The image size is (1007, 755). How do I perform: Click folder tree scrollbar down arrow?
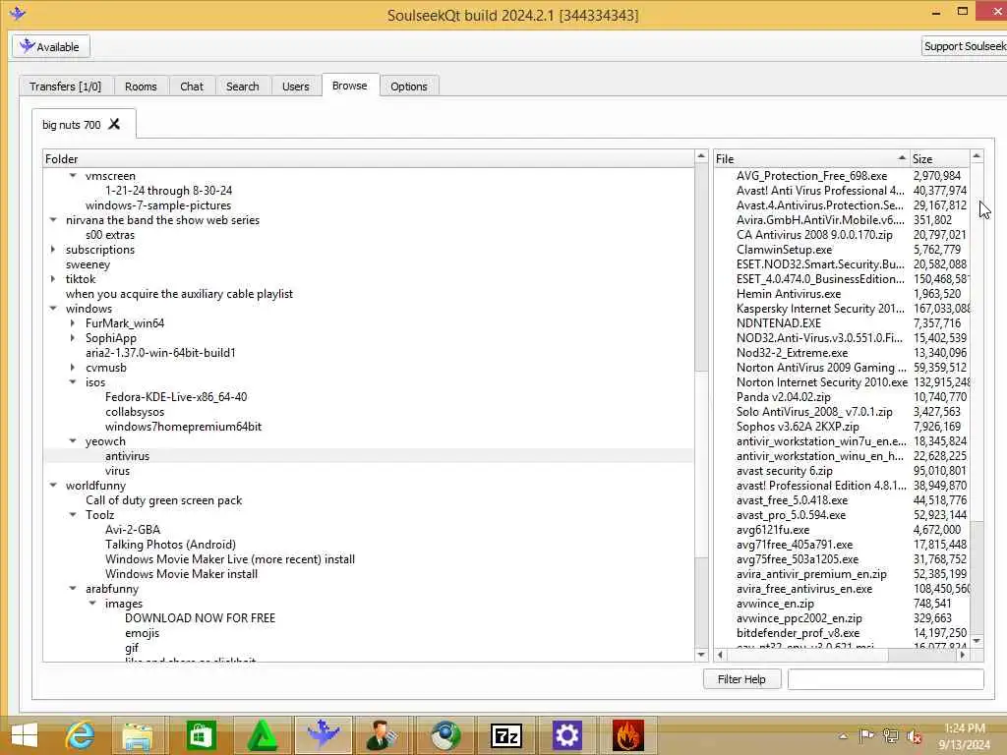tap(701, 654)
